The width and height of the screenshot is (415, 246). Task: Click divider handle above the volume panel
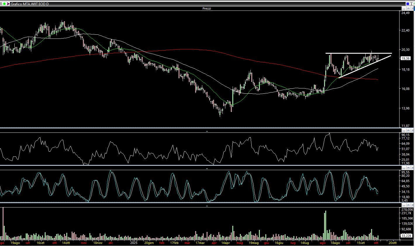(207, 206)
